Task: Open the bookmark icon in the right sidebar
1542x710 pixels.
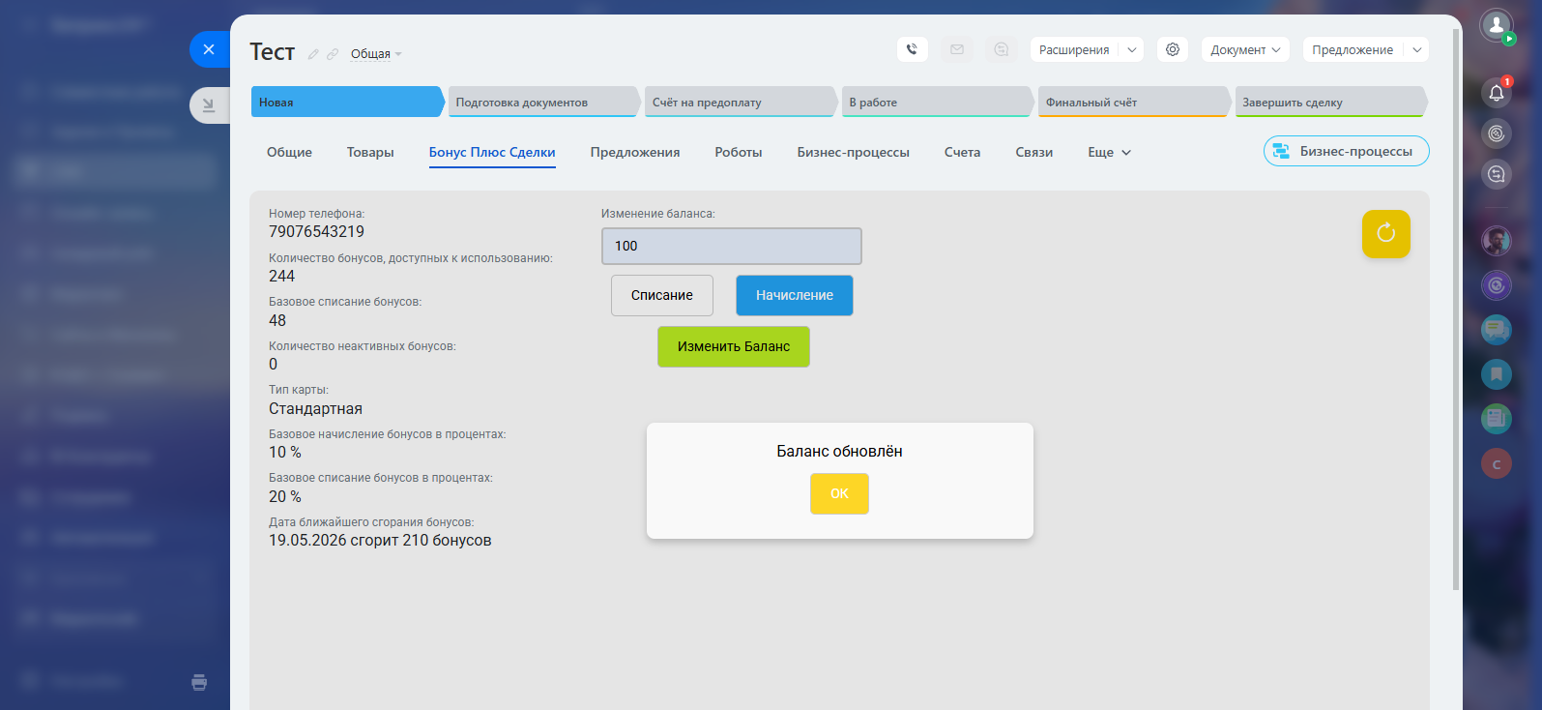Action: coord(1497,374)
